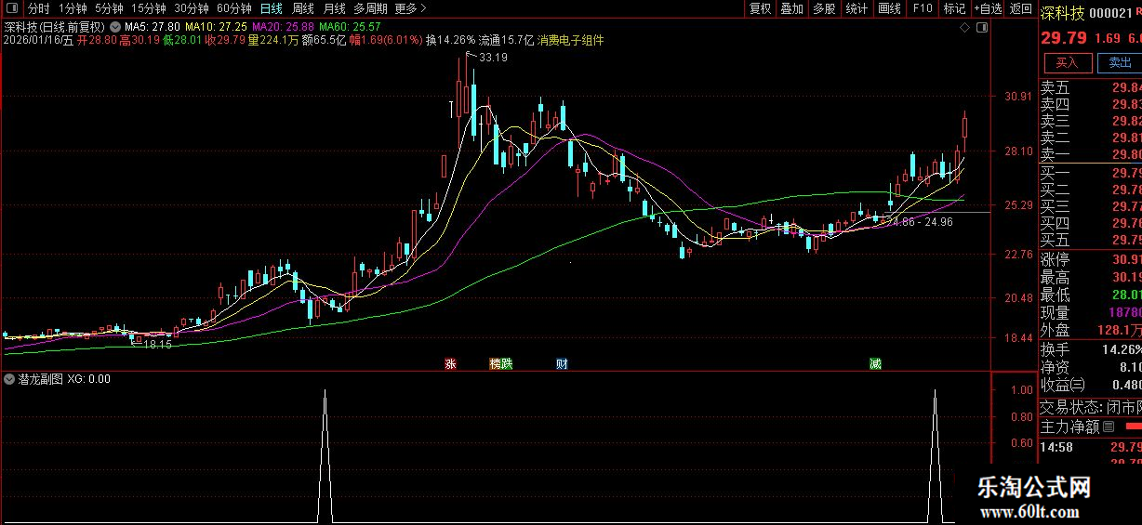Click the 30.91 price axis label
Image resolution: width=1142 pixels, height=525 pixels.
(1018, 97)
